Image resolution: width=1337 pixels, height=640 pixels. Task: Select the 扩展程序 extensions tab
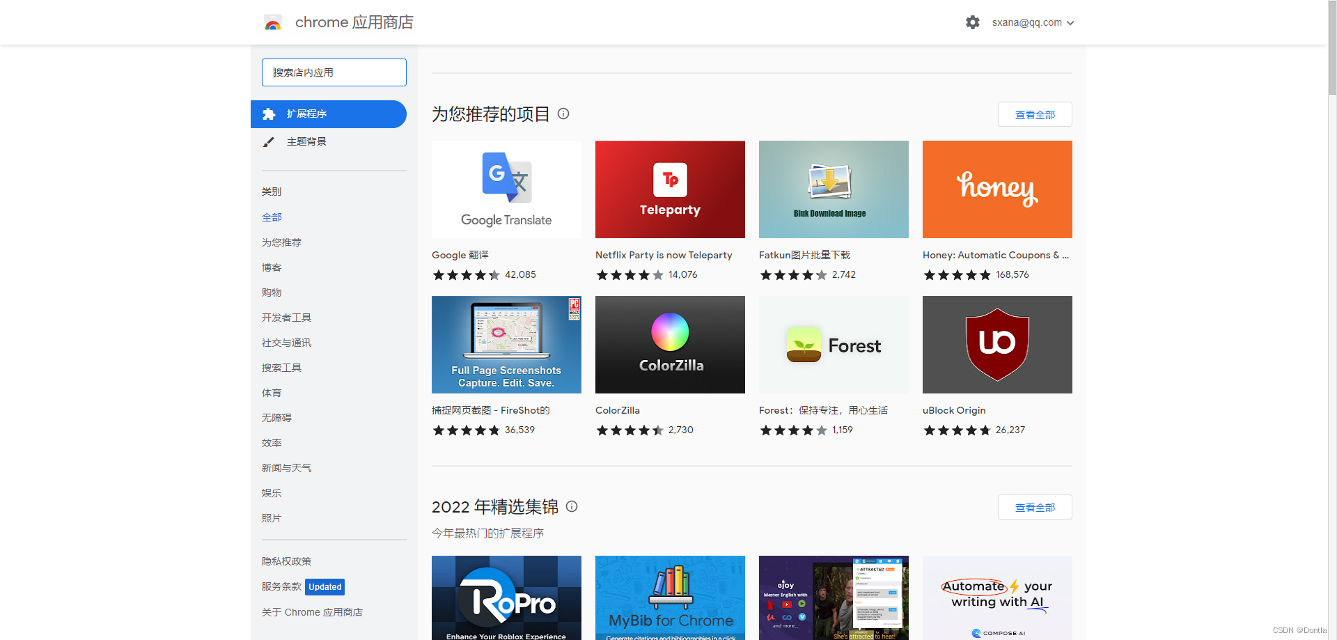point(329,114)
